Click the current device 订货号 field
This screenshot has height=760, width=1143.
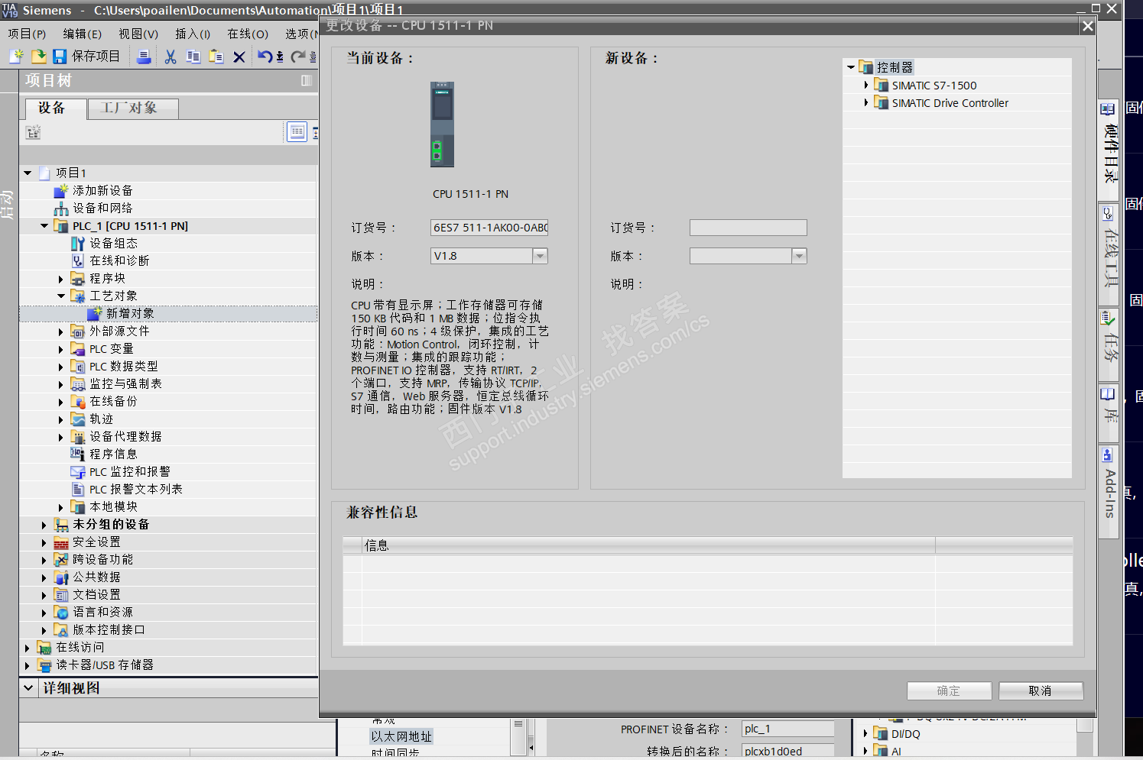(489, 228)
